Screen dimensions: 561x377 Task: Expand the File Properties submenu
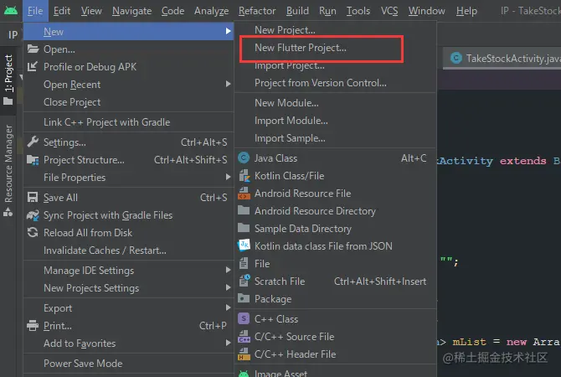(228, 177)
